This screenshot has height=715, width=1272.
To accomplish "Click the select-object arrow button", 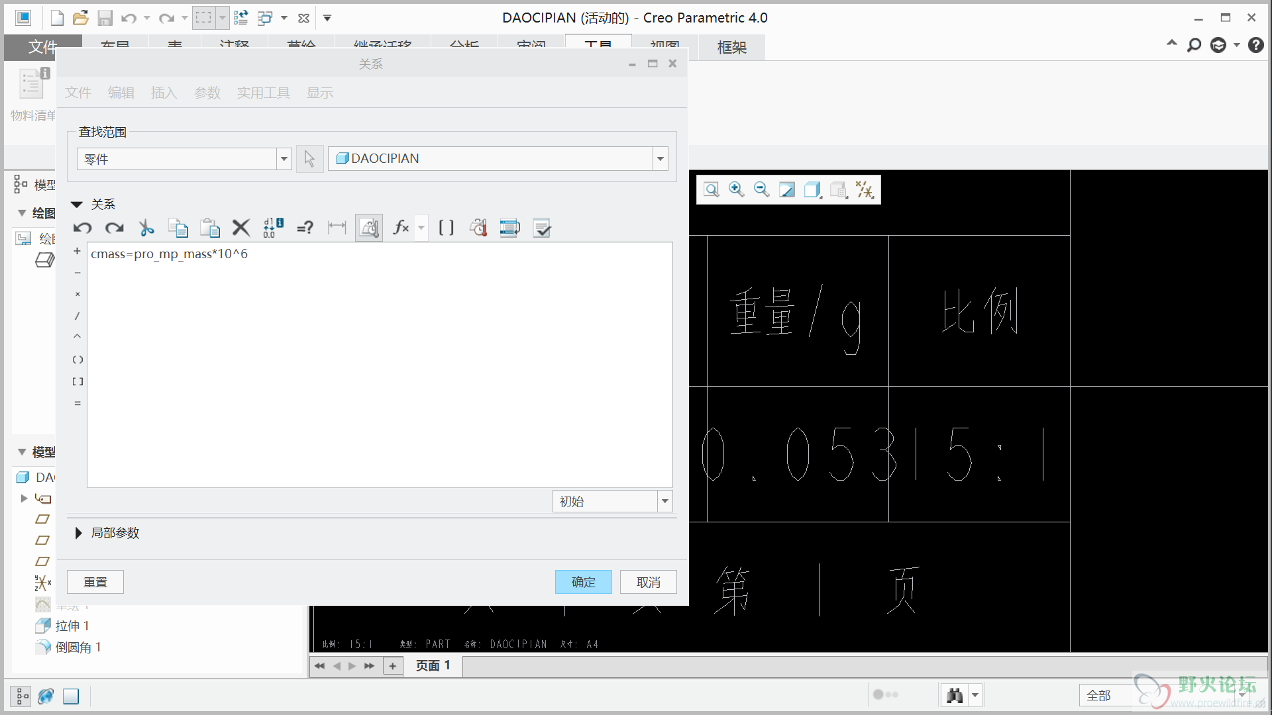I will [309, 159].
